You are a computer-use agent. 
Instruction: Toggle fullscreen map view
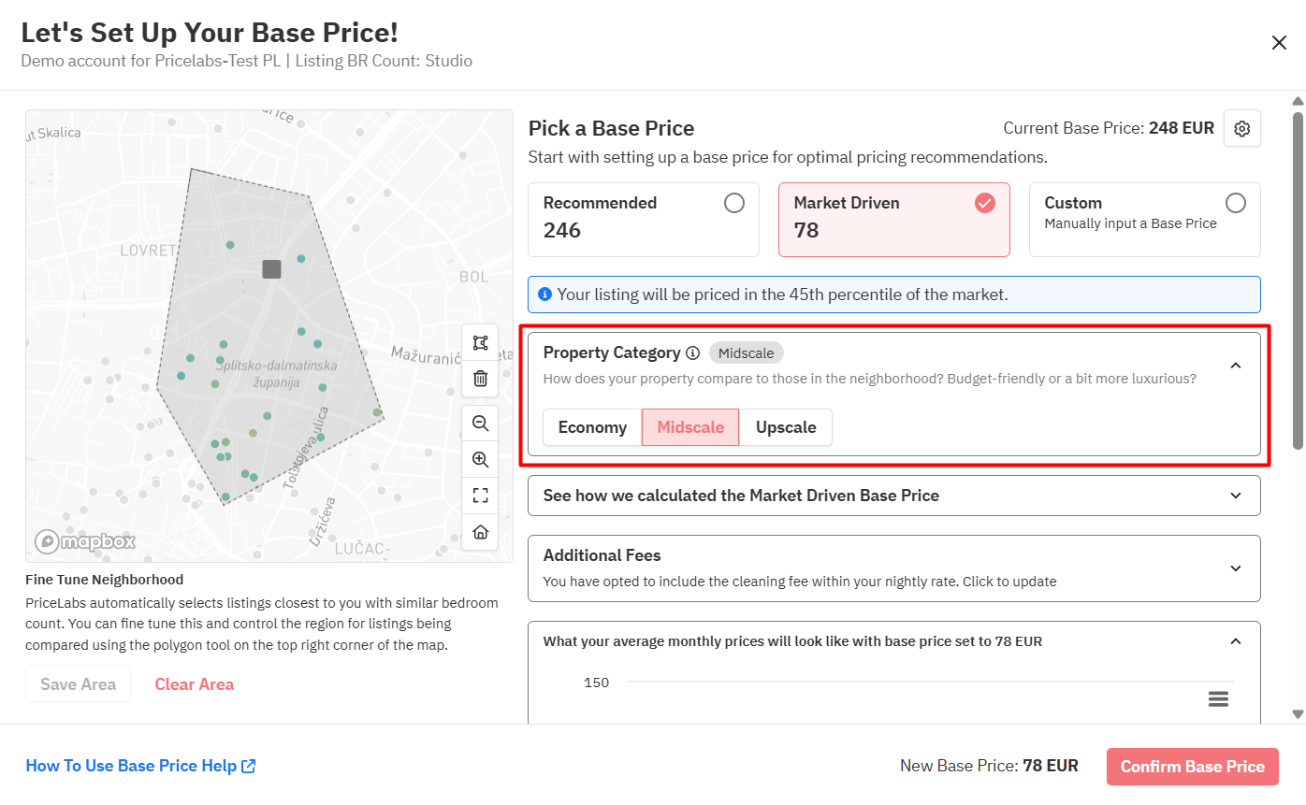(480, 496)
